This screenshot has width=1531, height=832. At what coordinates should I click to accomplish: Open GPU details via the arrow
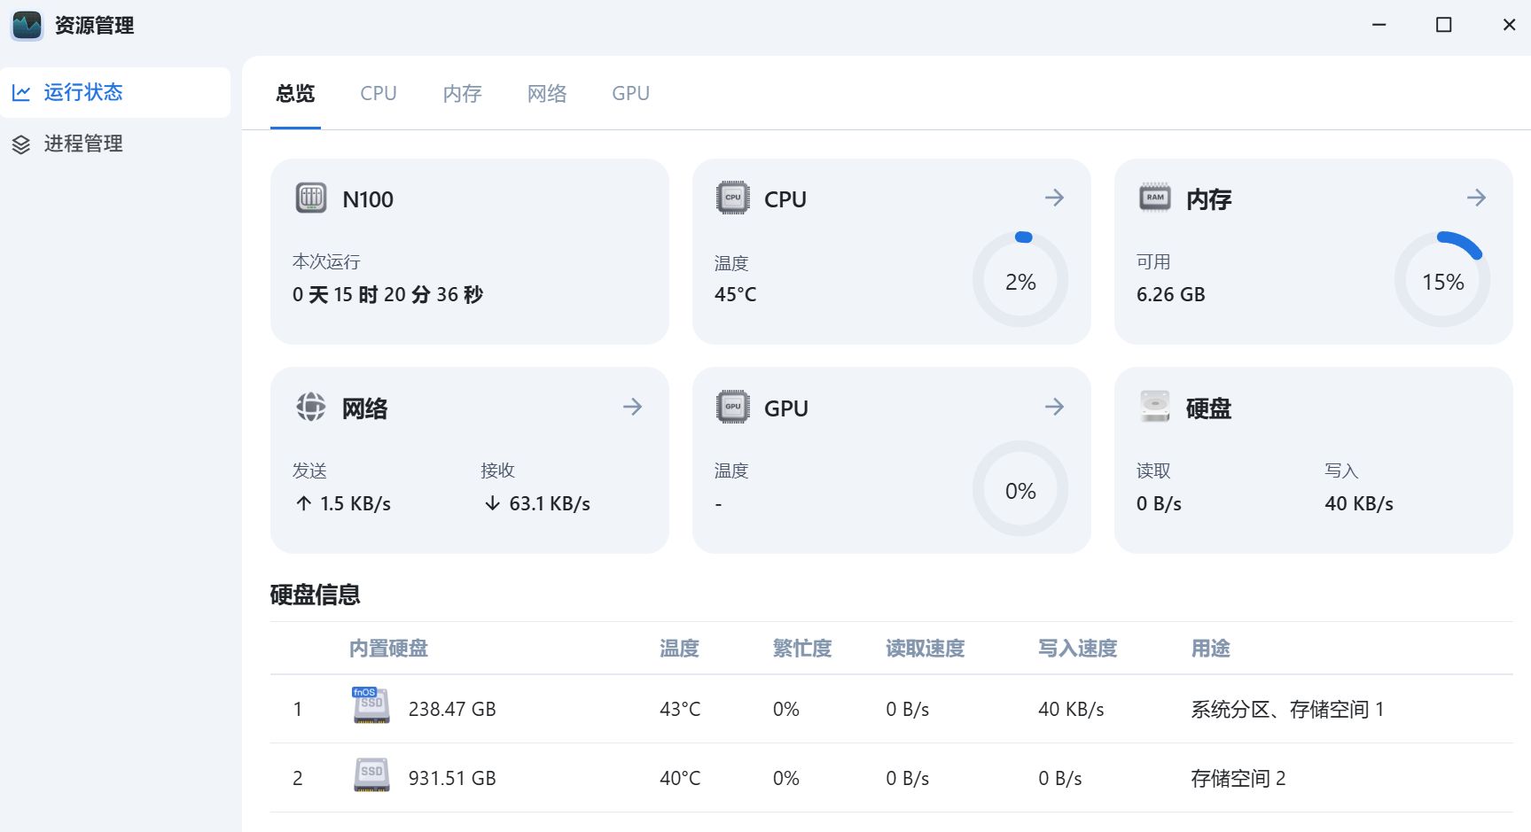tap(1054, 407)
